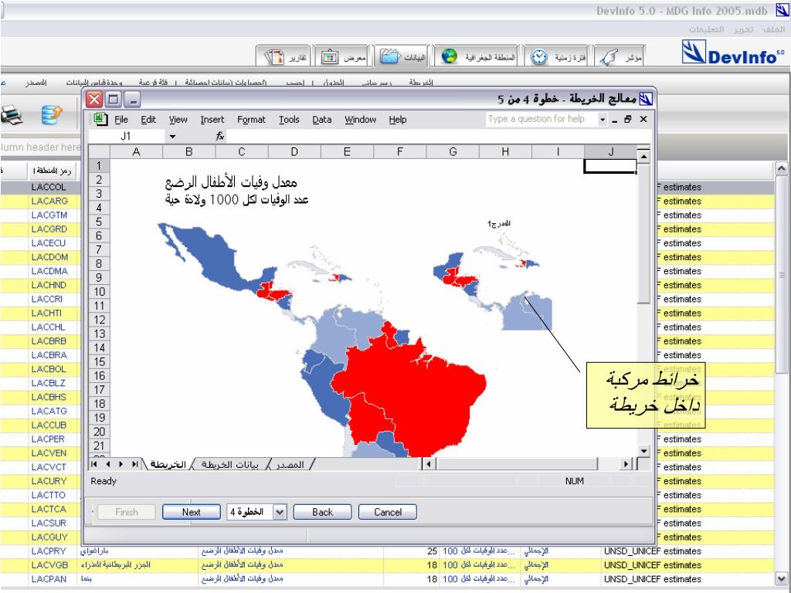
Task: Expand the Name Box dropdown arrow
Action: tap(172, 136)
